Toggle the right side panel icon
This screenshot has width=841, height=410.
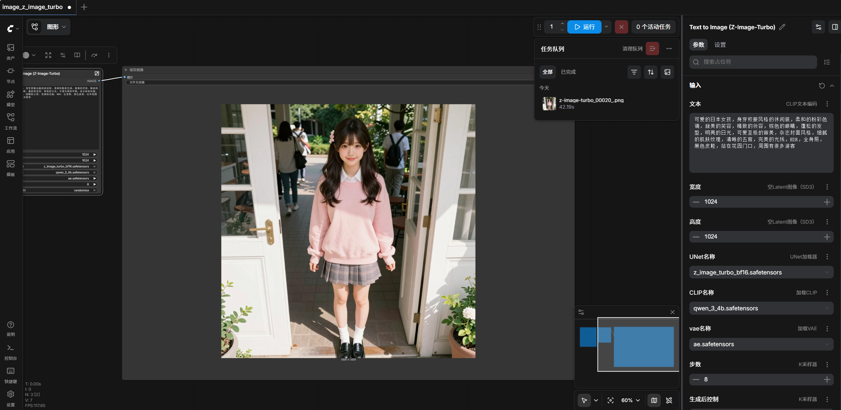(x=835, y=27)
